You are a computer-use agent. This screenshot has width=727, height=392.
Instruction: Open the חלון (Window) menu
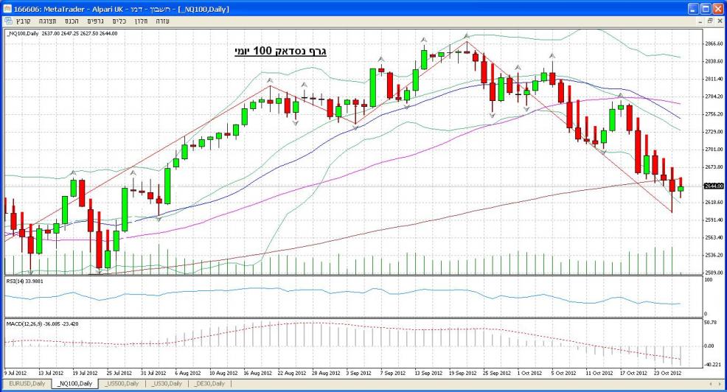coord(142,21)
